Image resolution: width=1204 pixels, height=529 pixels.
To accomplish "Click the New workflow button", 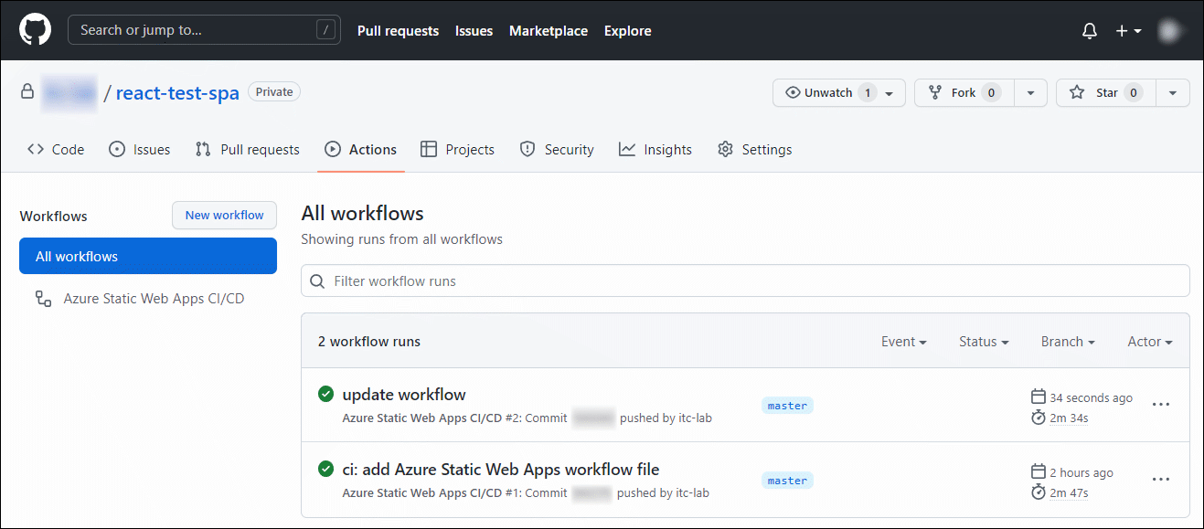I will point(224,216).
